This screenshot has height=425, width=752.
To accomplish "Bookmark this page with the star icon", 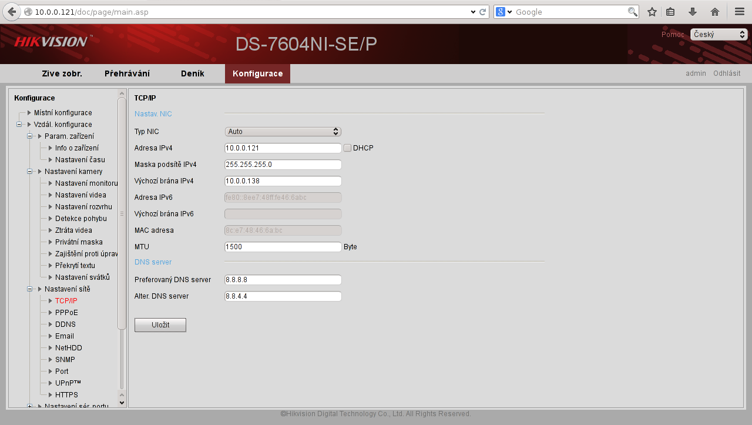I will (652, 12).
